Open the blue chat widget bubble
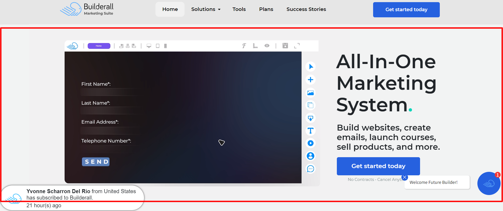503x211 pixels. coord(489,183)
